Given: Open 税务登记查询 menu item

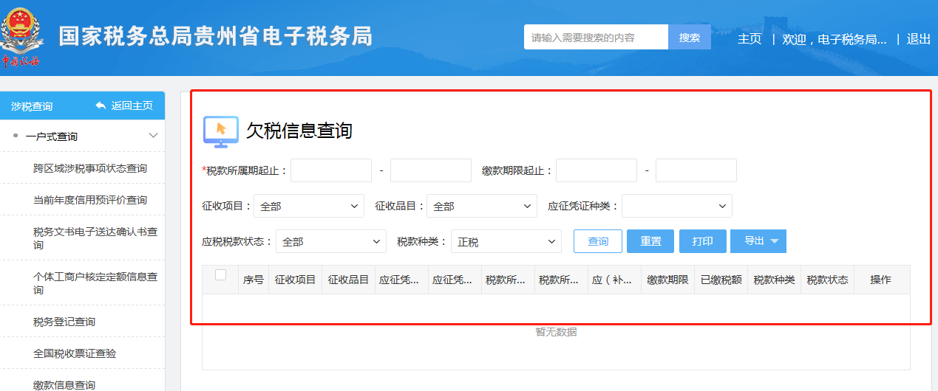Looking at the screenshot, I should [64, 322].
